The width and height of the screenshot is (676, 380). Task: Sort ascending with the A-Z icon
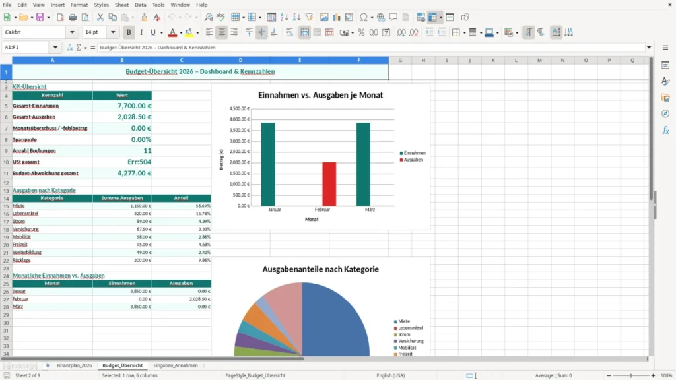[x=284, y=17]
